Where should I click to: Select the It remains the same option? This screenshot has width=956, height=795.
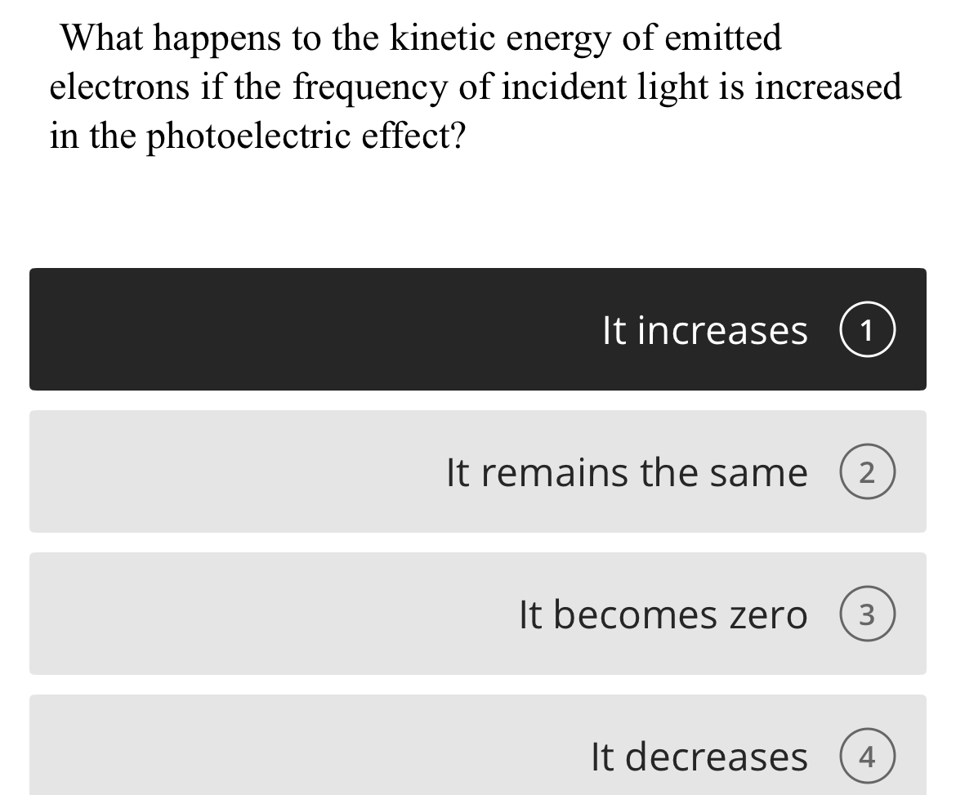tap(478, 471)
